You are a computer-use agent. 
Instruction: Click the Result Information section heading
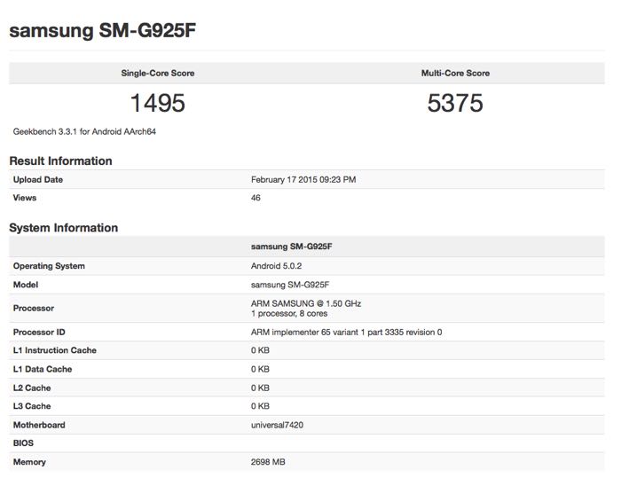point(60,161)
